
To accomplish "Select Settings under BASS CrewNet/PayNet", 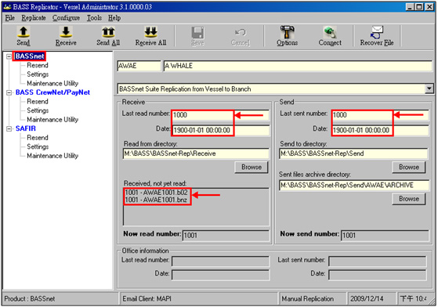I will [38, 110].
